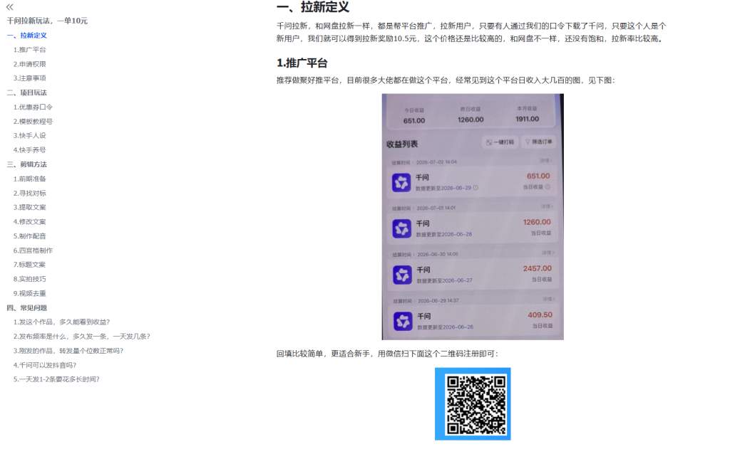Click the info icon next to 2026-06-29 date
This screenshot has height=449, width=730.
475,188
